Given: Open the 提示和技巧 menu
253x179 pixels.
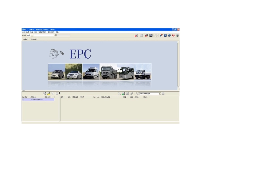Looking at the screenshot, I should pos(51,32).
